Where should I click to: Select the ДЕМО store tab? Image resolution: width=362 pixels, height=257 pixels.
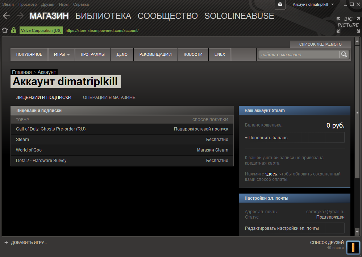[122, 54]
